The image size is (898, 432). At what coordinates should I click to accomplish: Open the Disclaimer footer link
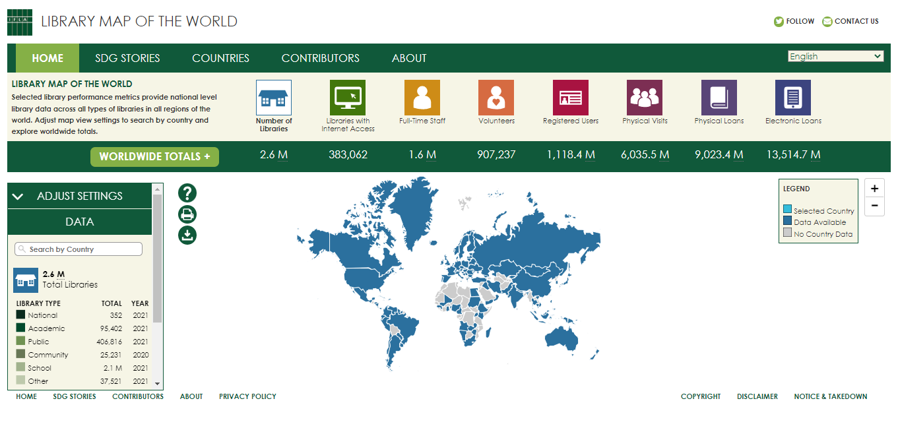[x=757, y=396]
